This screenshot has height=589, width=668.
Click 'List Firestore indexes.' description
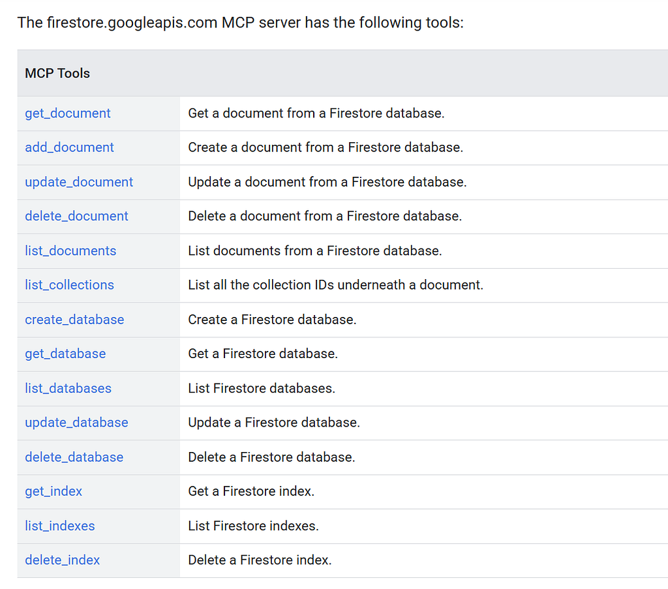(253, 526)
